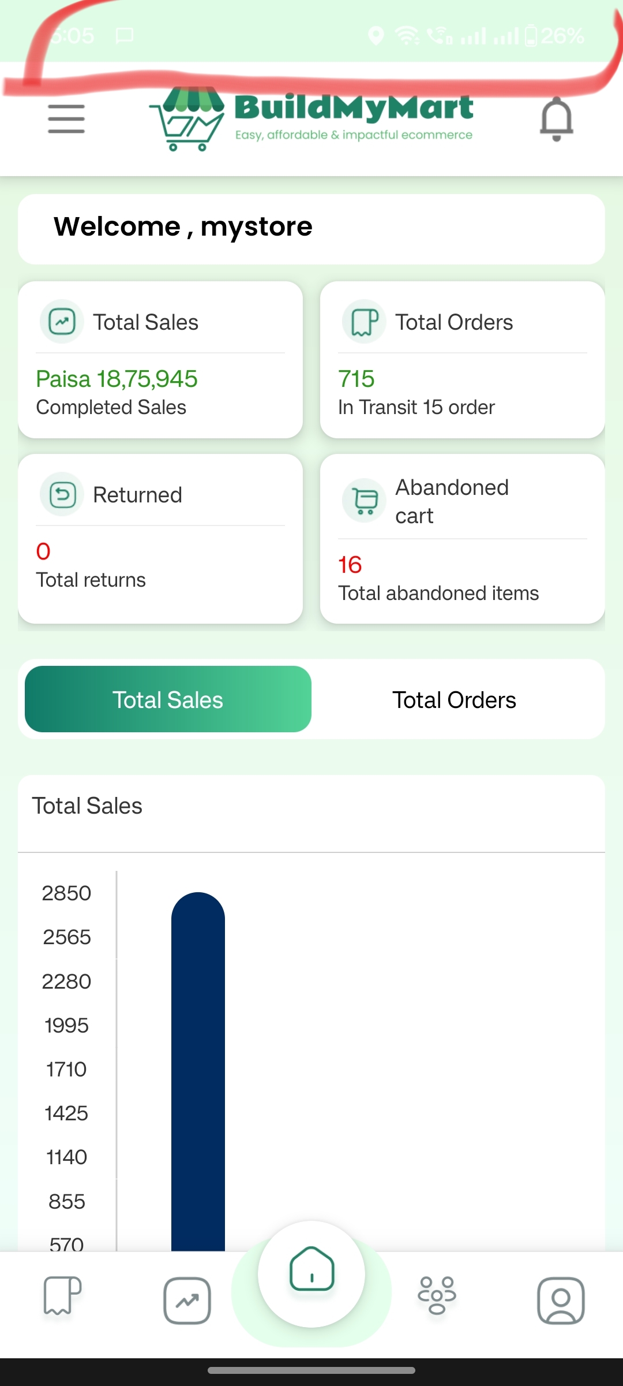Image resolution: width=623 pixels, height=1386 pixels.
Task: Tap the Total Sales chart heading
Action: [x=87, y=806]
